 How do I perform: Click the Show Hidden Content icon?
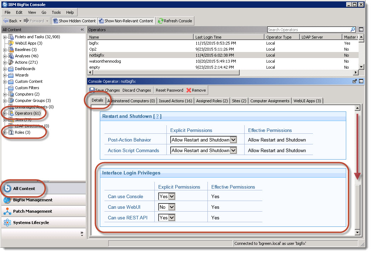pos(55,21)
